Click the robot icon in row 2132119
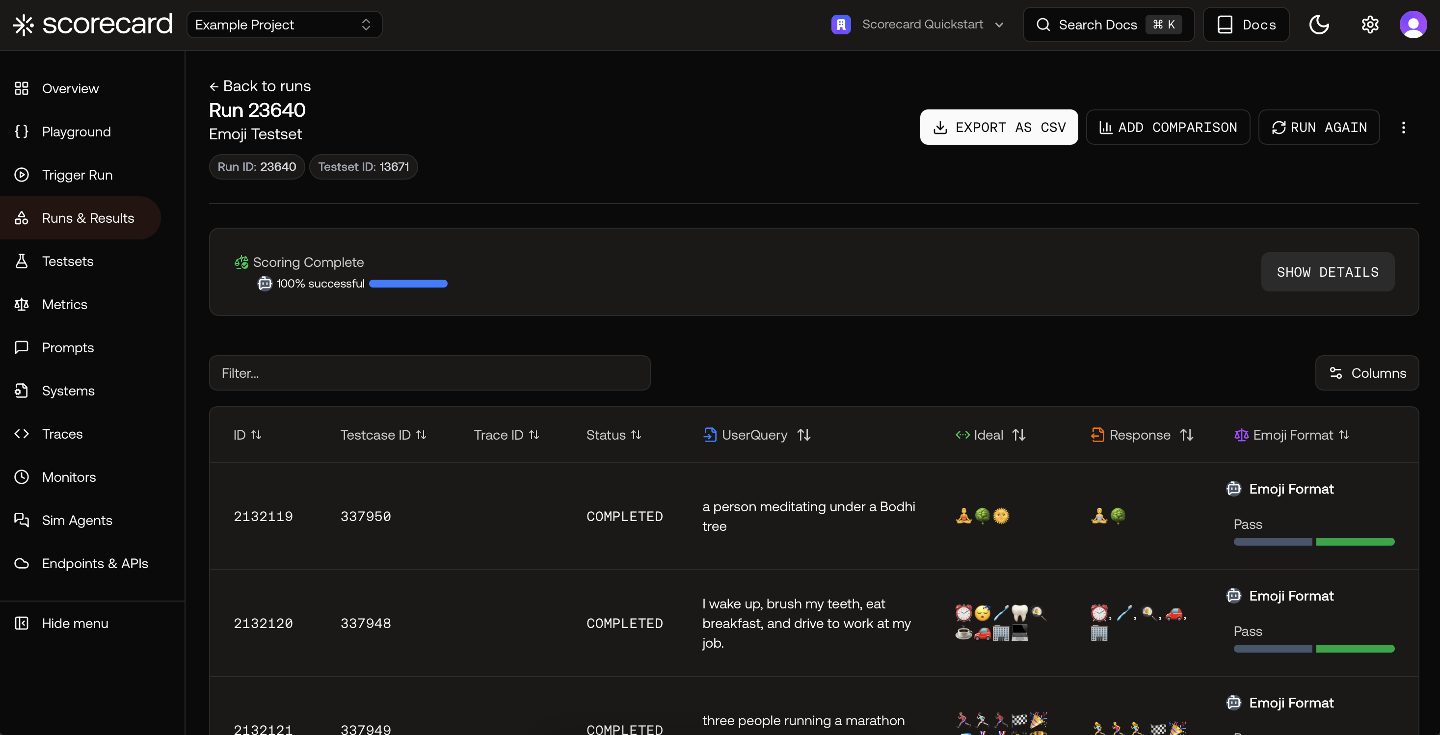The height and width of the screenshot is (735, 1440). (1234, 489)
